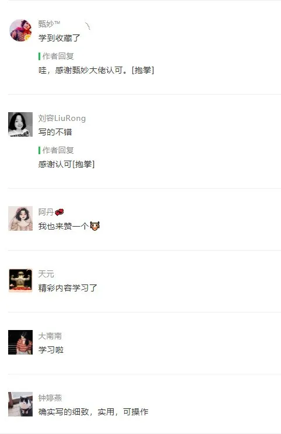The width and height of the screenshot is (281, 434).
Task: Click the username 刘容LiuRong
Action: click(x=62, y=118)
